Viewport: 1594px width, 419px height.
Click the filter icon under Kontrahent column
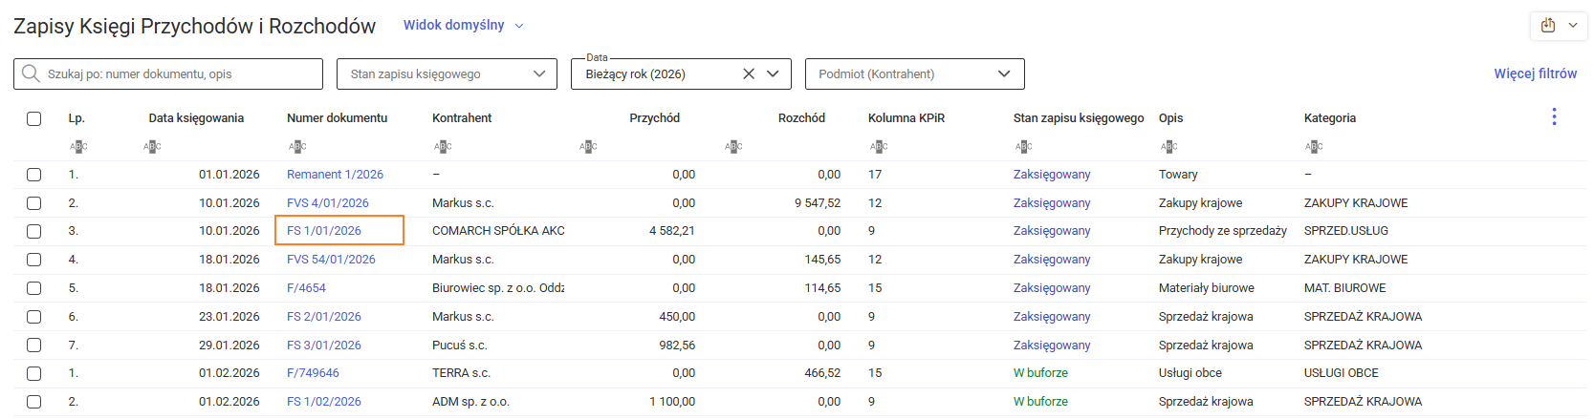(443, 146)
